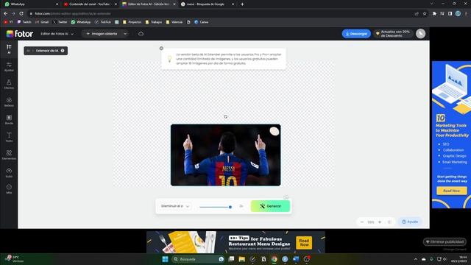Image resolution: width=471 pixels, height=265 pixels.
Task: Open the Twitter bookmark
Action: pyautogui.click(x=60, y=22)
